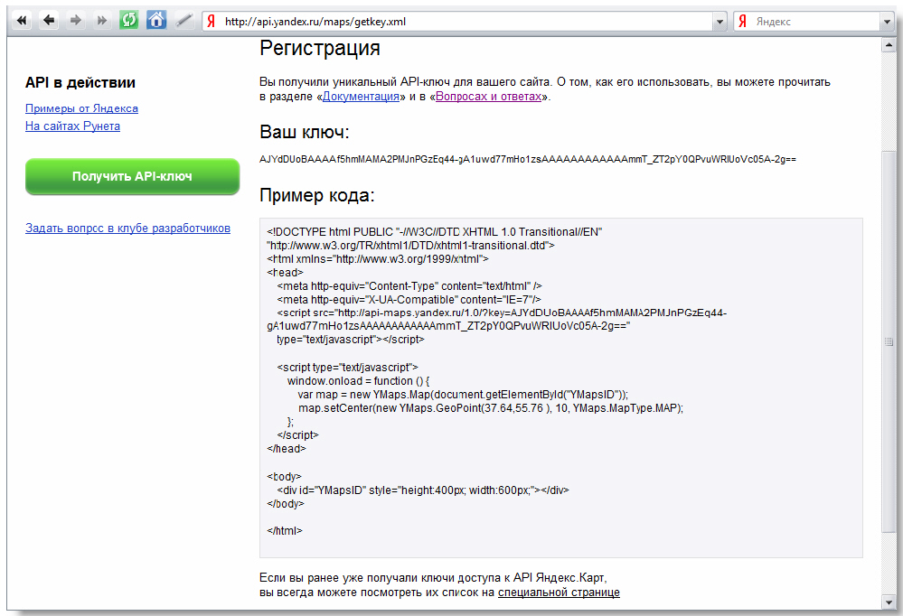Click the Yandex favicon in address bar

(x=212, y=22)
